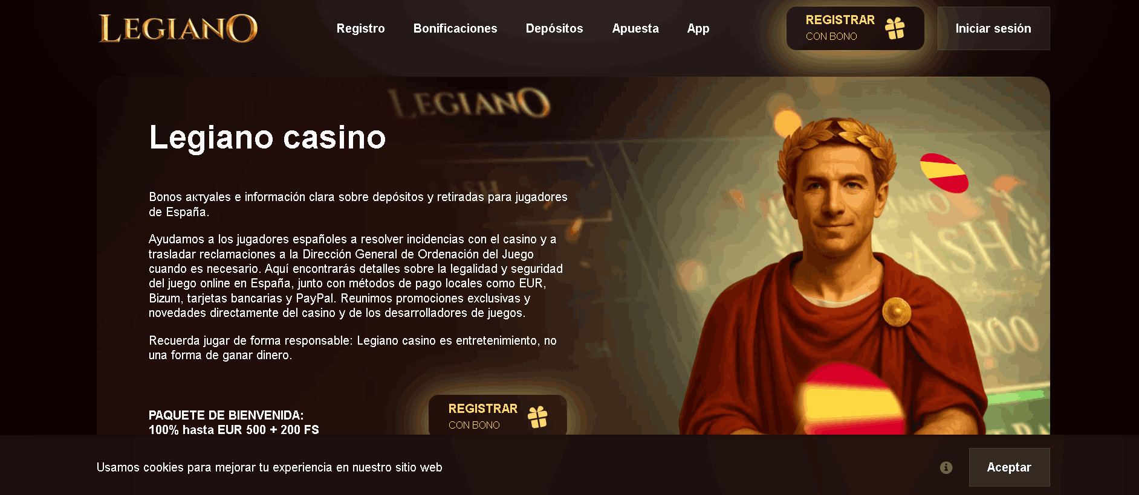Click the faded Legiano logo in banner
Screen dimensions: 1139x495
point(469,103)
